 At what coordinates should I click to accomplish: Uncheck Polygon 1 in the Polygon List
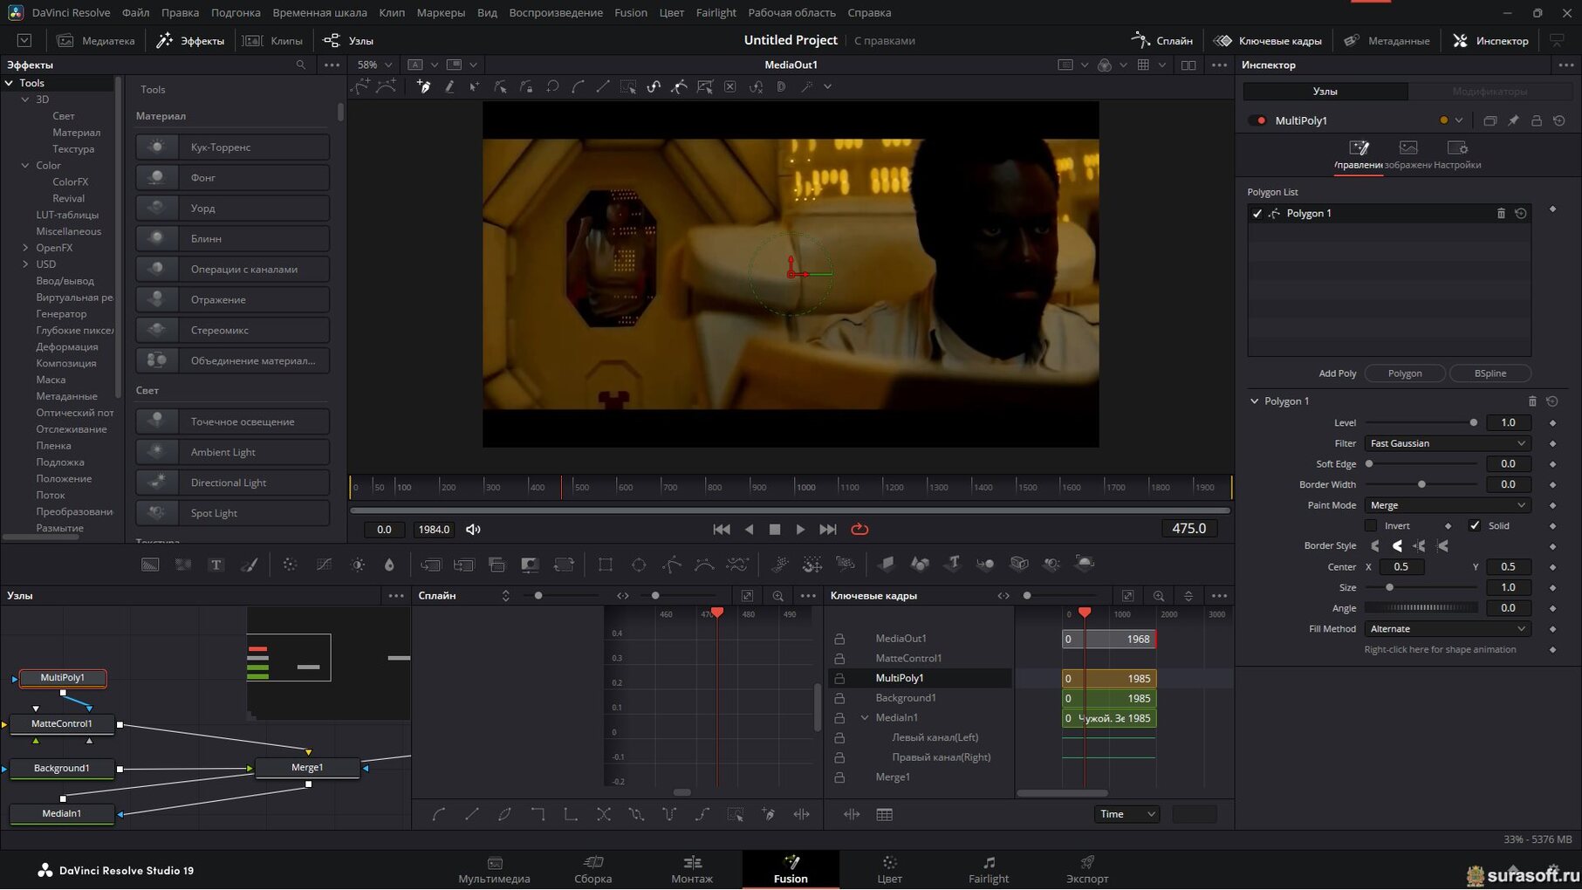[x=1257, y=213]
